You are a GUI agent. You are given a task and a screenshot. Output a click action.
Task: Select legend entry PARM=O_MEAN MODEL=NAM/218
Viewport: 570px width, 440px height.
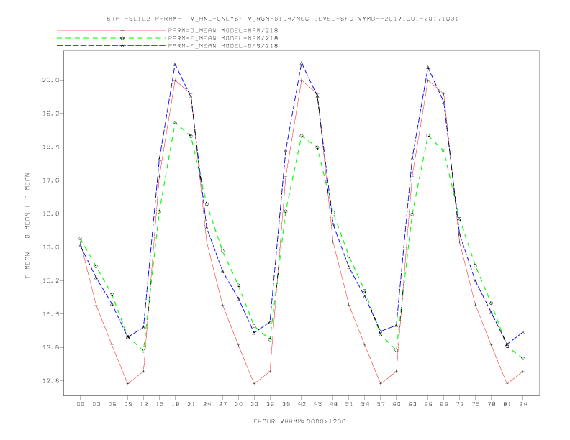[x=223, y=30]
